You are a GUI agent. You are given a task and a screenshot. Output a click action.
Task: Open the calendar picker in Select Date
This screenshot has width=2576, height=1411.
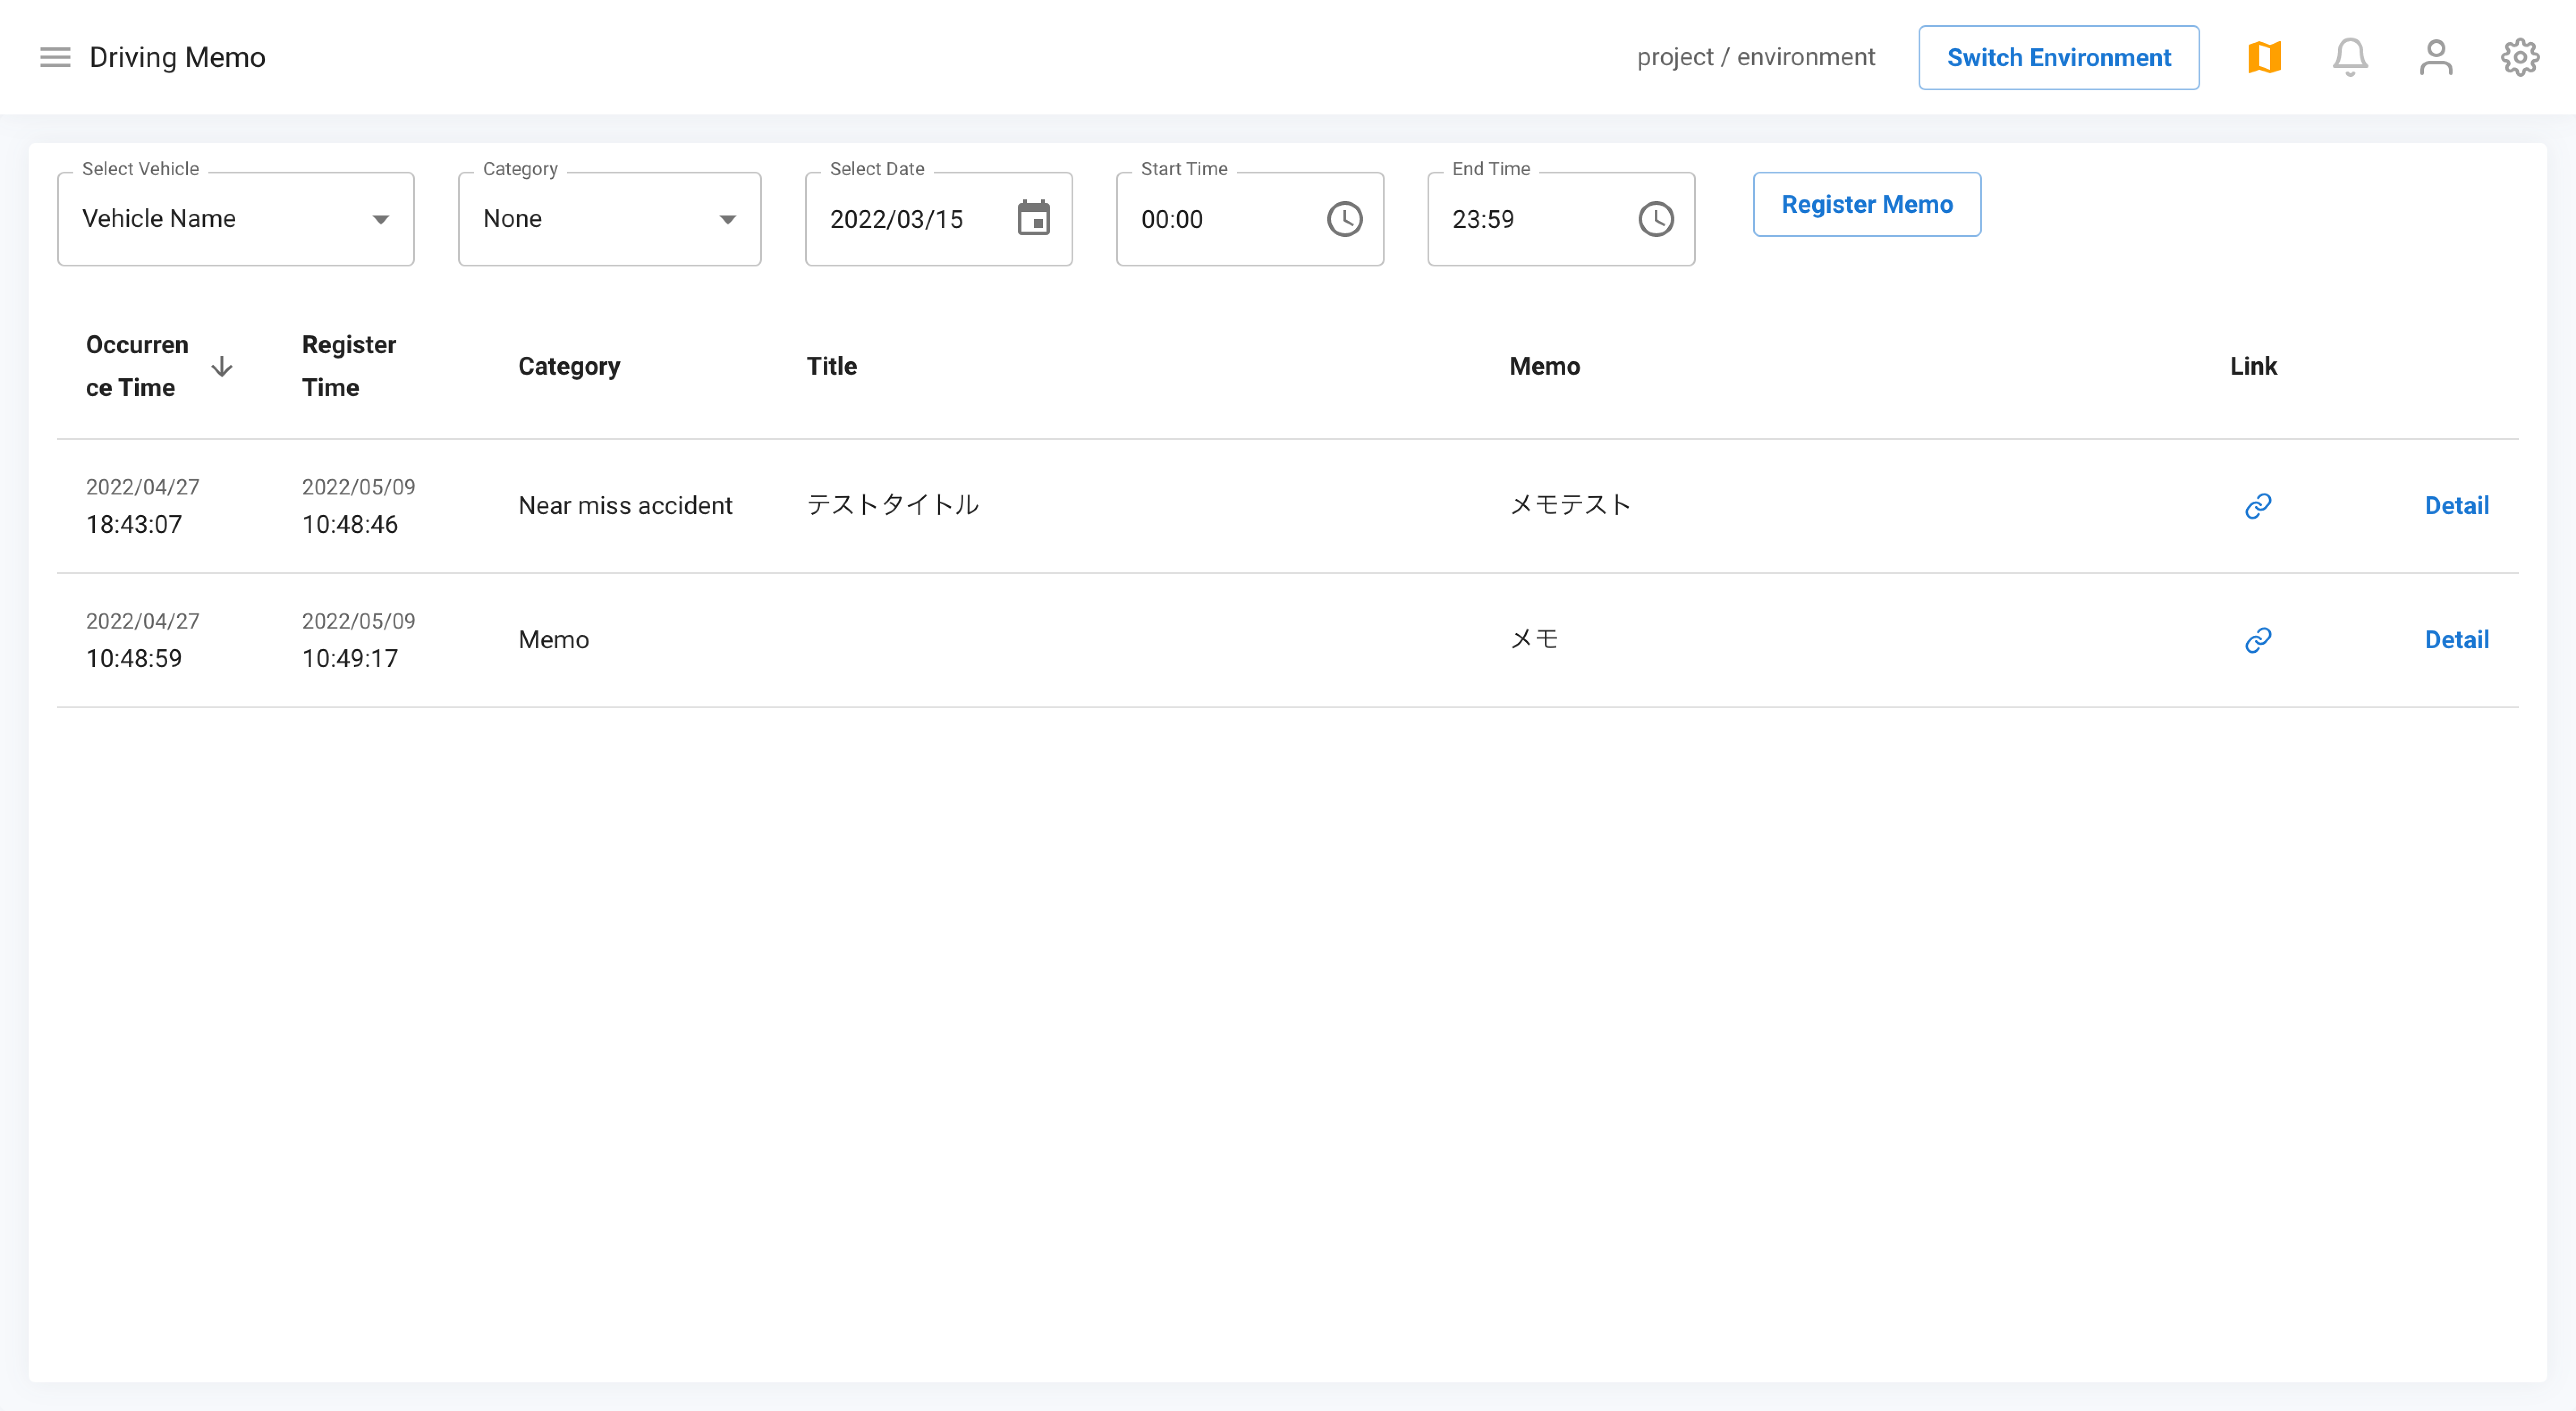(1035, 218)
